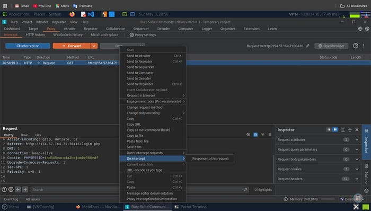
Task: Open Proxy interception documentation
Action: coord(153,199)
